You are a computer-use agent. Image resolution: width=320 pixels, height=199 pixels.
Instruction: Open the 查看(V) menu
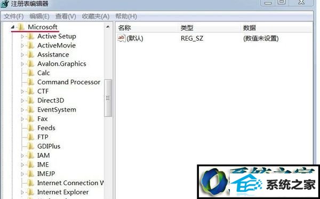[x=66, y=17]
